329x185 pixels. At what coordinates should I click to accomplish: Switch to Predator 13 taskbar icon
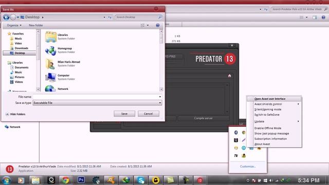tap(200, 180)
